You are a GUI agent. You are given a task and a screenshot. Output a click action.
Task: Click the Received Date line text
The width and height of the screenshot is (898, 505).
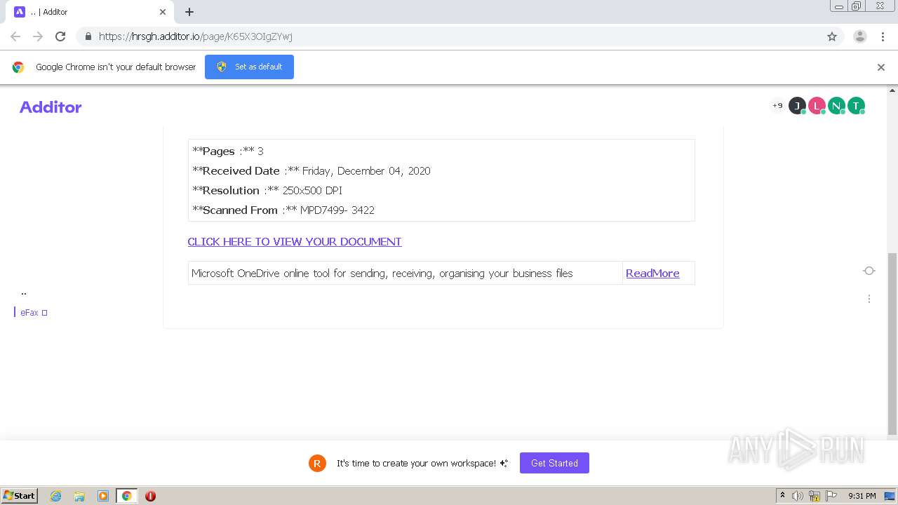[311, 170]
